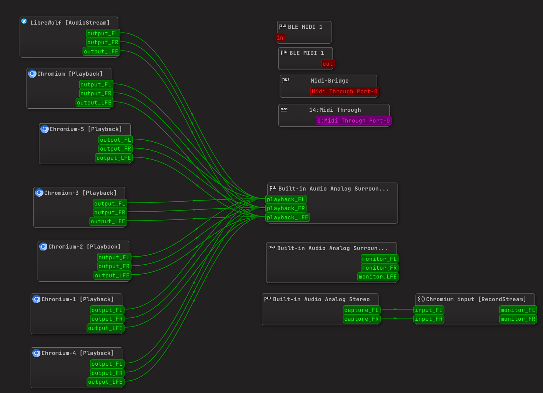Select the Surround monitor_FL port
The width and height of the screenshot is (543, 393).
[x=380, y=259]
